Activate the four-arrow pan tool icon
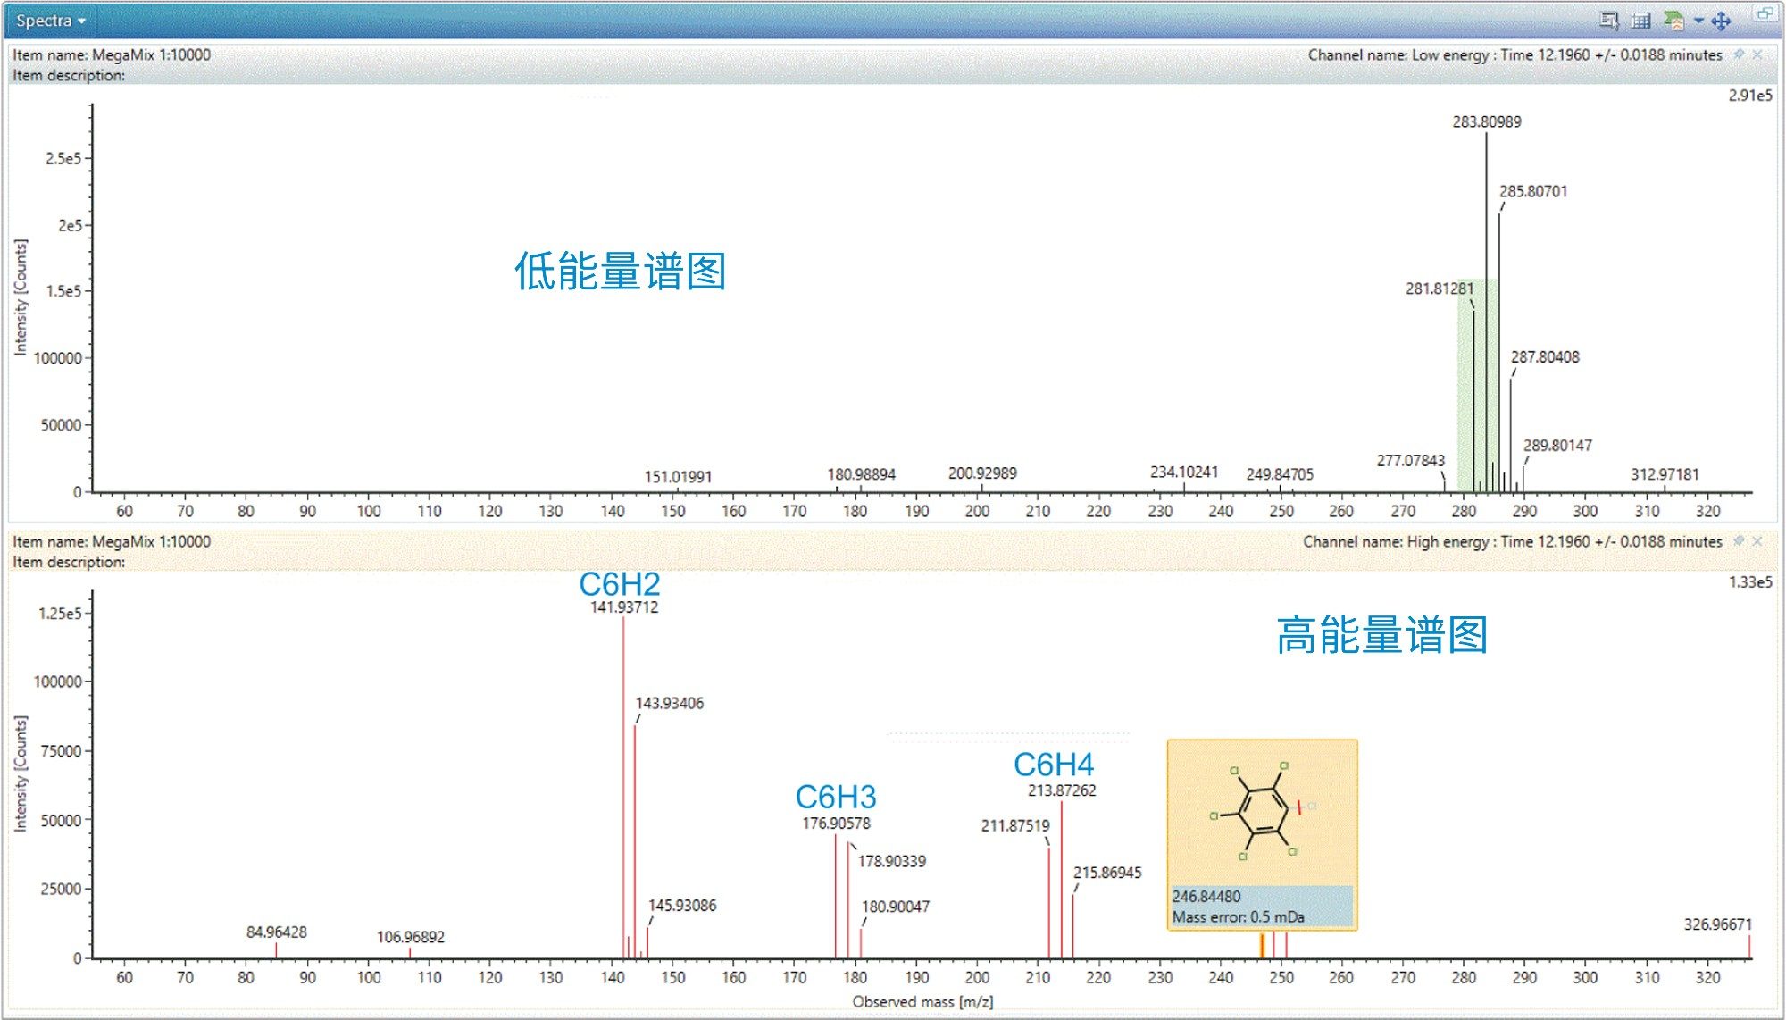Image resolution: width=1786 pixels, height=1020 pixels. 1721,21
